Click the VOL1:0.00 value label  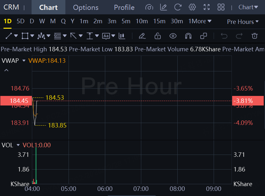[36, 145]
